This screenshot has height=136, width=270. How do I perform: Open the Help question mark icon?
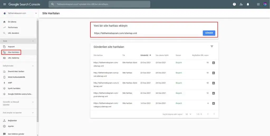tap(234, 4)
